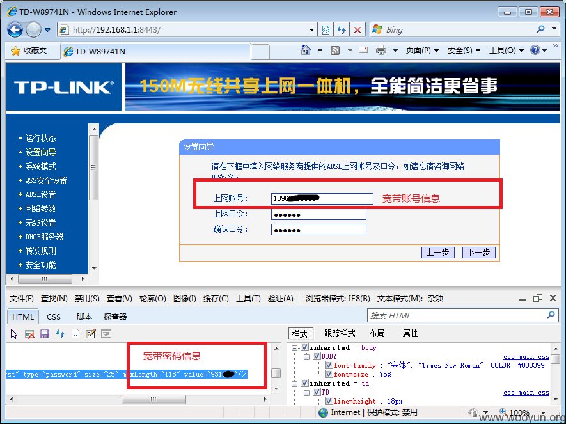
Task: Switch to the CSS tab
Action: [54, 317]
